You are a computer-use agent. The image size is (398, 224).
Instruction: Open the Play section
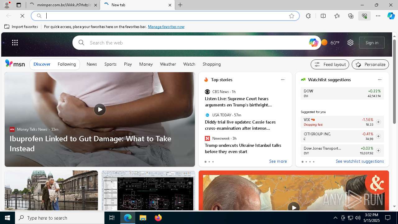(128, 64)
